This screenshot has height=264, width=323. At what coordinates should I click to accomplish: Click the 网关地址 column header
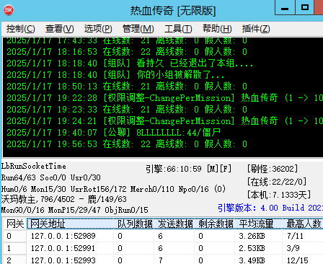(x=70, y=224)
